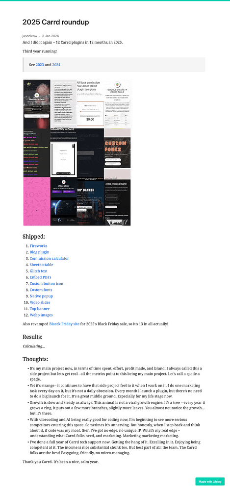Open the Webp images link

point(41,315)
